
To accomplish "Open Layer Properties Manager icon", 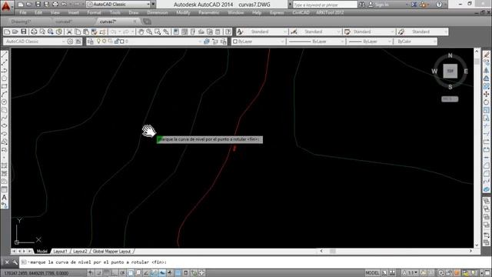I will (x=91, y=42).
